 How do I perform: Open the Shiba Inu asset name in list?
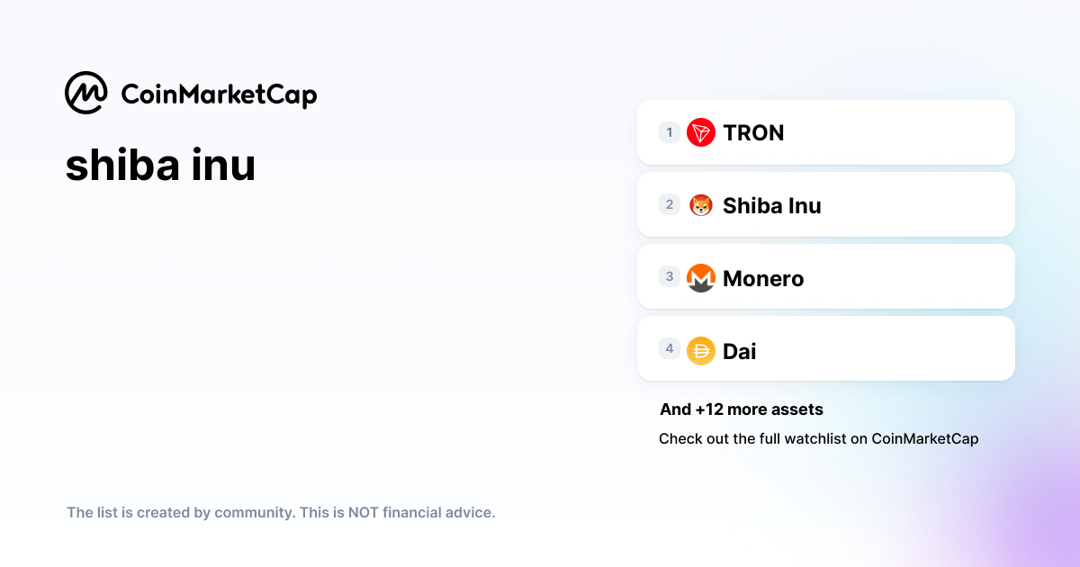click(771, 206)
